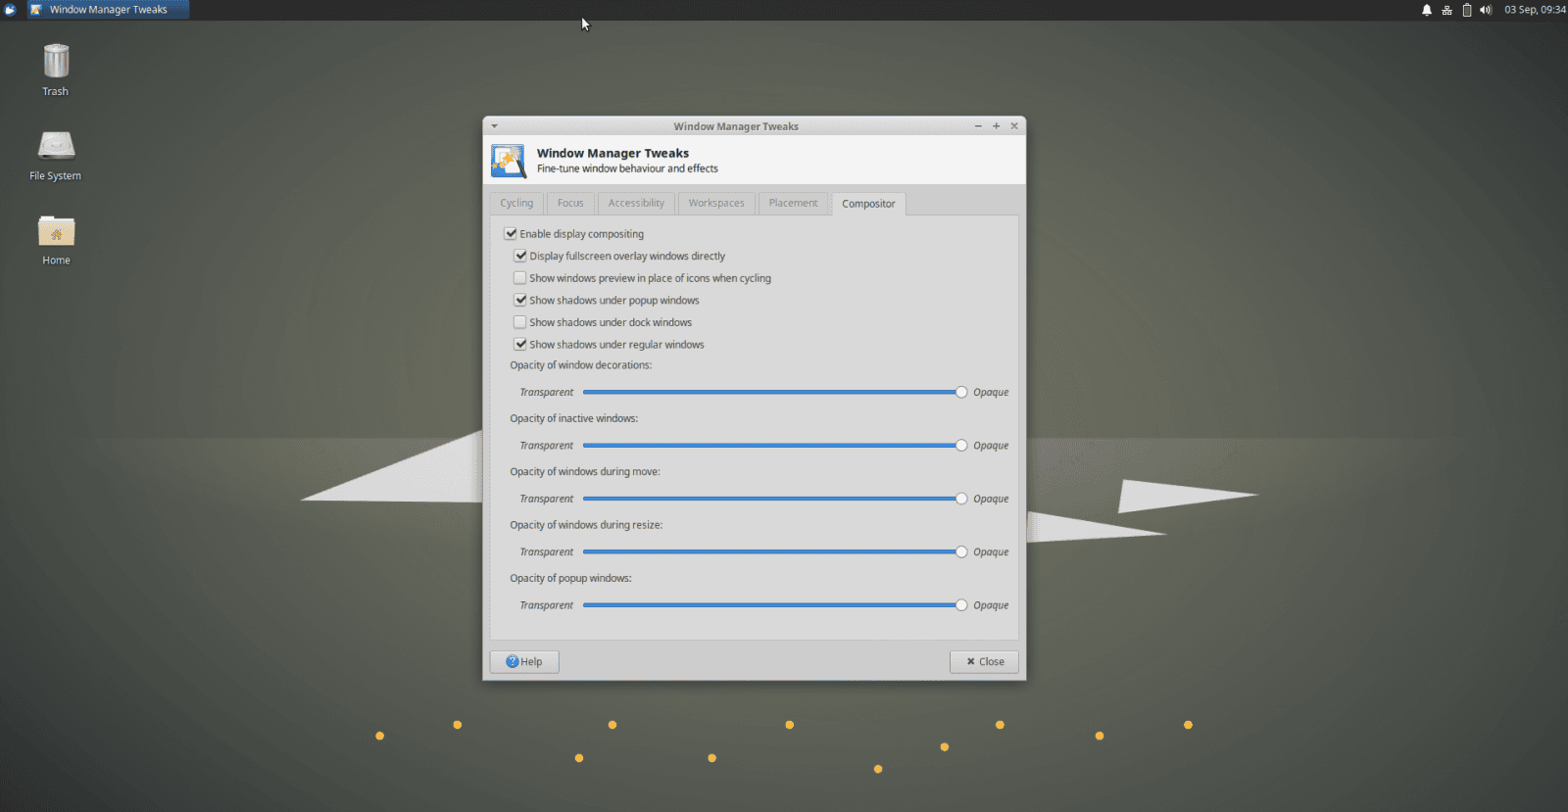Viewport: 1568px width, 812px height.
Task: Adjust the windows during move opacity slider
Action: click(x=774, y=499)
